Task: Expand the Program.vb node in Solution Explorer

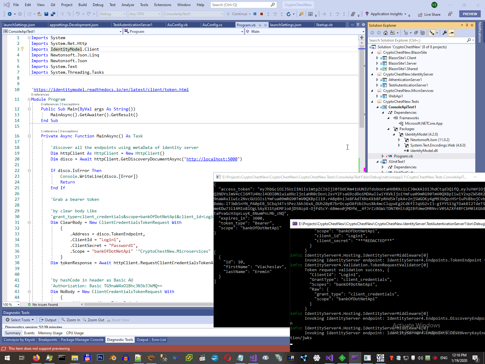Action: [x=383, y=156]
